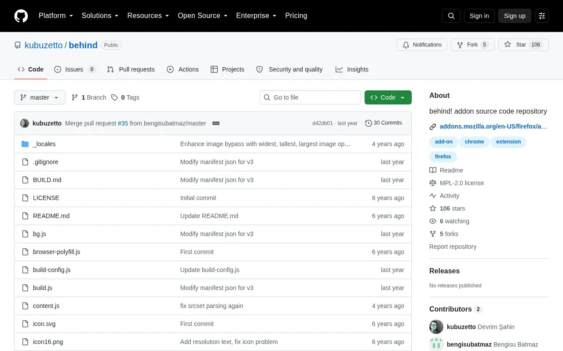This screenshot has height=351, width=563.
Task: Open the search magnifier button
Action: click(x=451, y=16)
